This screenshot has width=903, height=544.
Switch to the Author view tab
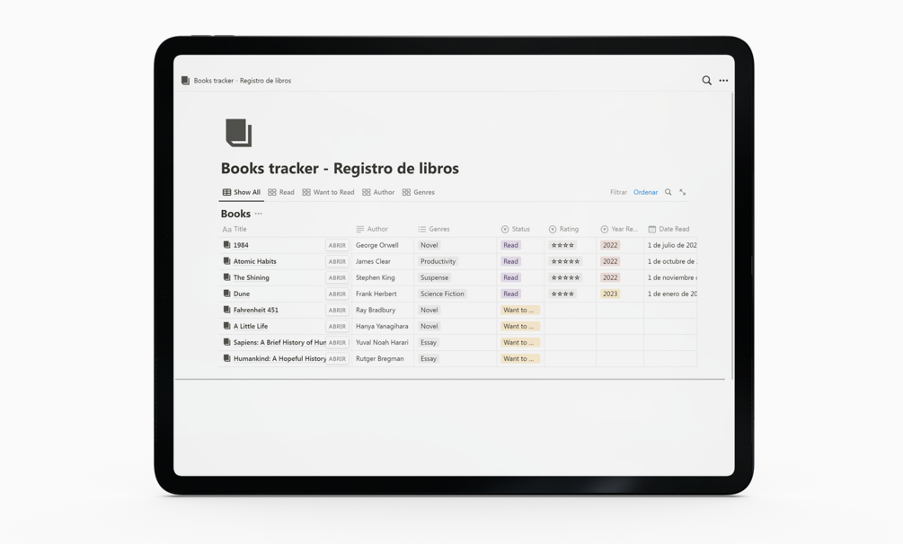point(378,192)
